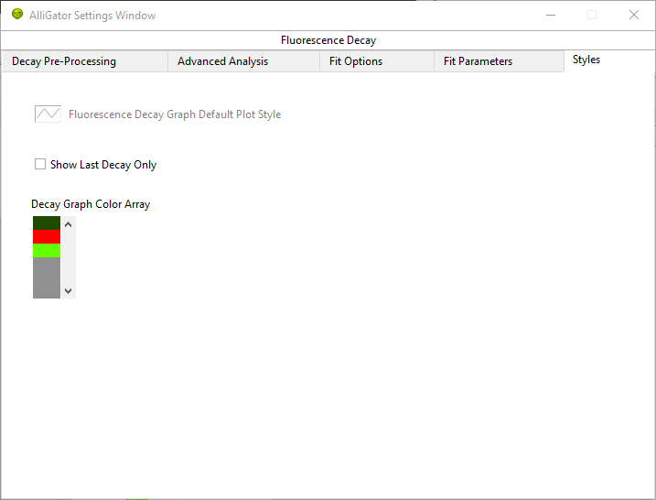Click Fluorescence Decay Graph Default Plot Style label

click(175, 114)
